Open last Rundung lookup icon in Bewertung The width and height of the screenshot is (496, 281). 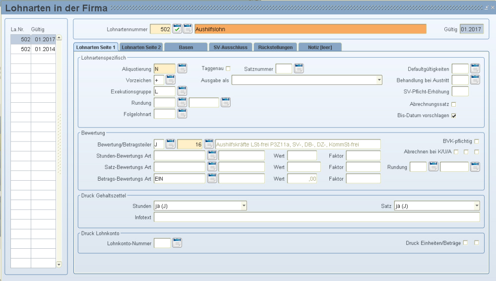click(x=475, y=167)
